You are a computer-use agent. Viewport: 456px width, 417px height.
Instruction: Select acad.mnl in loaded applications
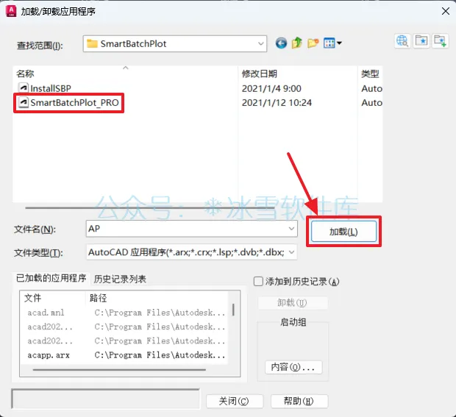tap(46, 313)
